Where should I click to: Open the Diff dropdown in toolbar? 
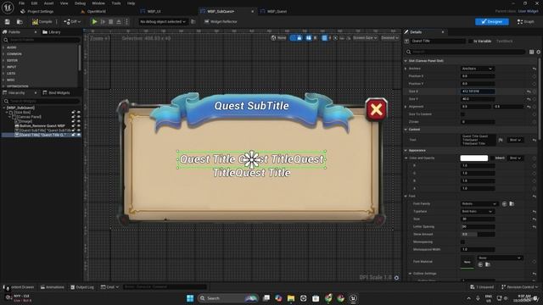pos(72,22)
